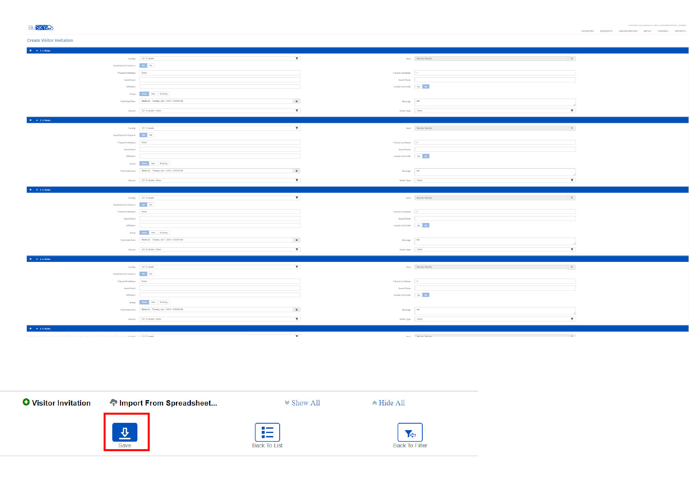Set visitor 1 Email Host On Check In to No
Viewport: 689px width, 480px height.
tap(151, 66)
